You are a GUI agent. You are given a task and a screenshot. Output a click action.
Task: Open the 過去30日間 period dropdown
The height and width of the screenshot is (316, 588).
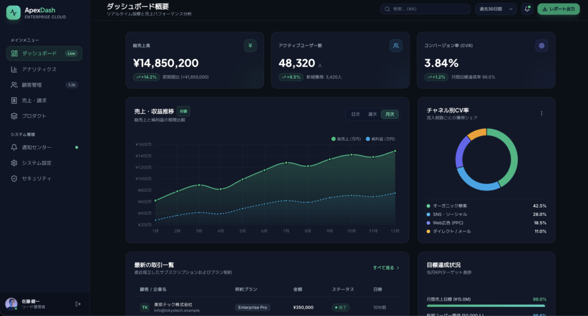pos(496,9)
